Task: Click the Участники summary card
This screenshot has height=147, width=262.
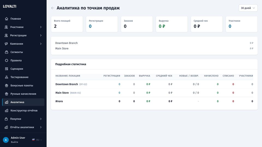Action: point(242,24)
